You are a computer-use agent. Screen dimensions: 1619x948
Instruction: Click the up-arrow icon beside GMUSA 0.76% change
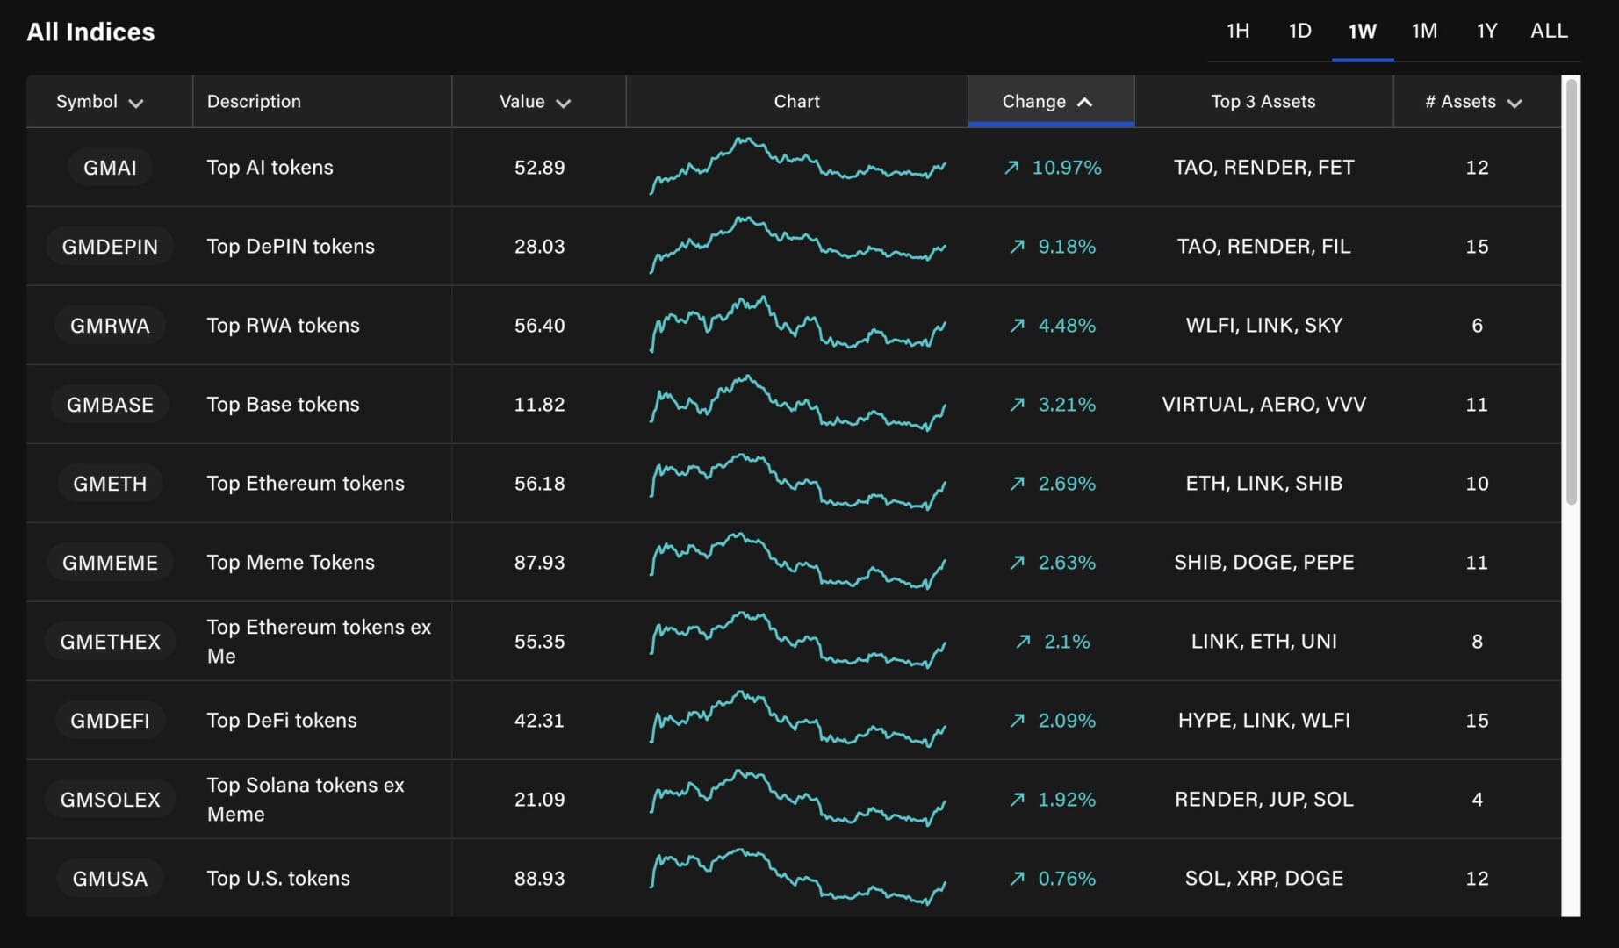tap(1018, 879)
